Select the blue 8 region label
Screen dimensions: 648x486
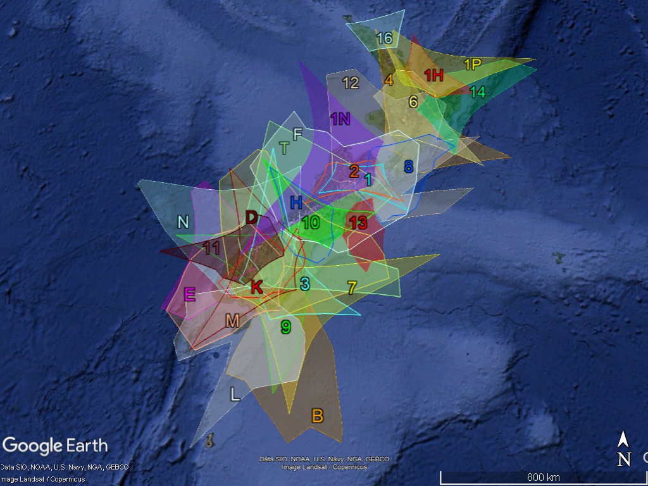(408, 166)
